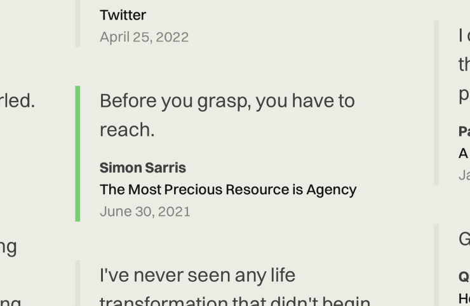Click the April 25, 2022 date
The height and width of the screenshot is (306, 470).
coord(144,37)
